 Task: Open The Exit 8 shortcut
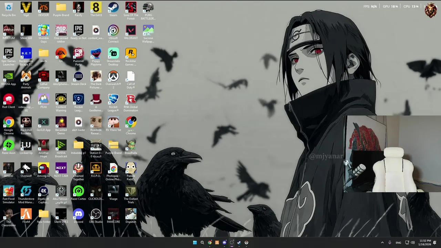96,10
